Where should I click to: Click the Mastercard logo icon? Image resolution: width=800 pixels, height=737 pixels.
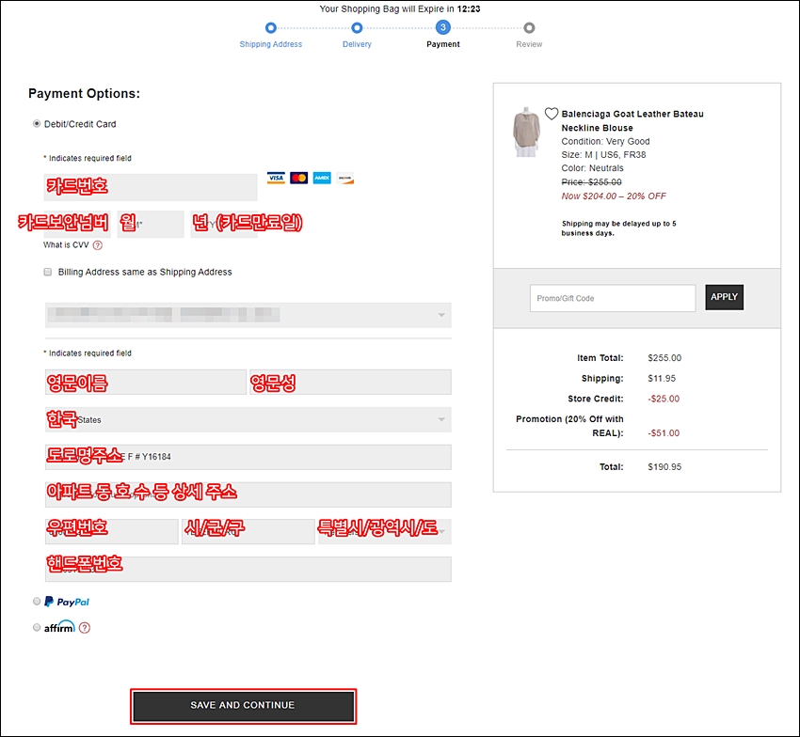299,178
